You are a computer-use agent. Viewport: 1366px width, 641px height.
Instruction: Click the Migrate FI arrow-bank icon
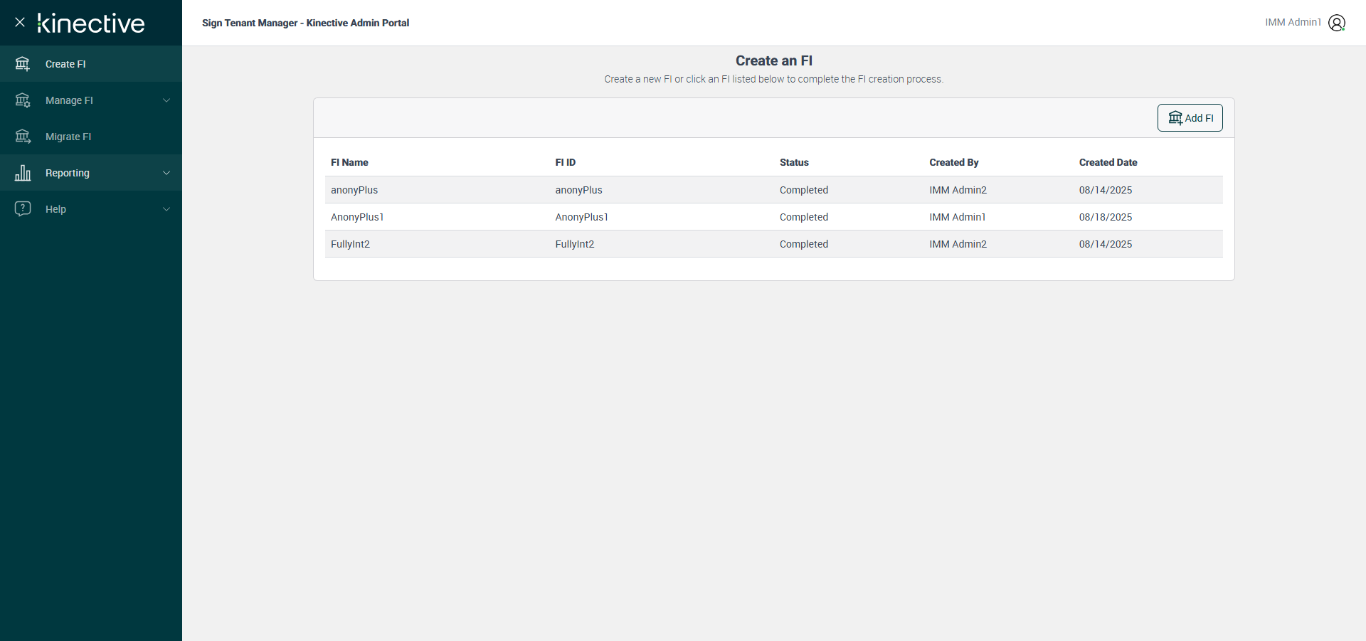23,137
